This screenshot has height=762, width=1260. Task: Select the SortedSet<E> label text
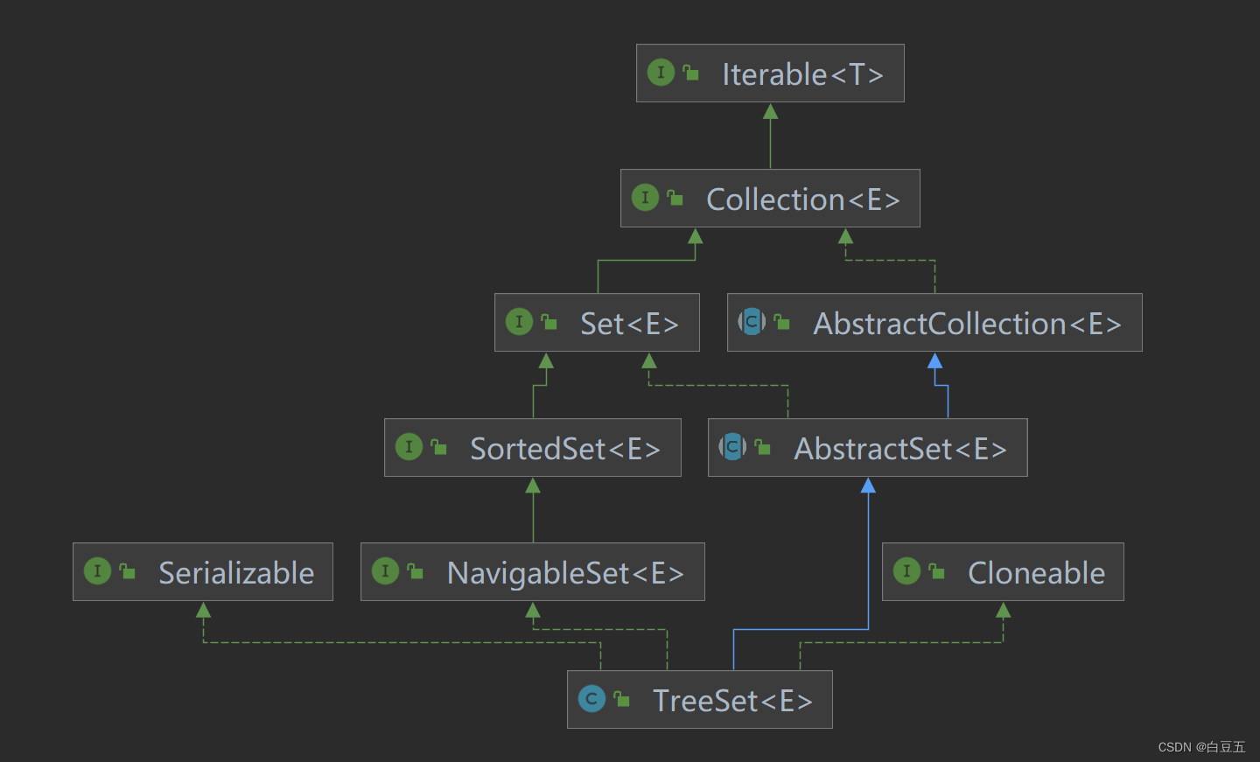(564, 449)
